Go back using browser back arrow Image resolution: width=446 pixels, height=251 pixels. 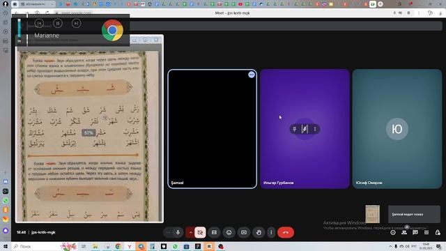pos(17,13)
